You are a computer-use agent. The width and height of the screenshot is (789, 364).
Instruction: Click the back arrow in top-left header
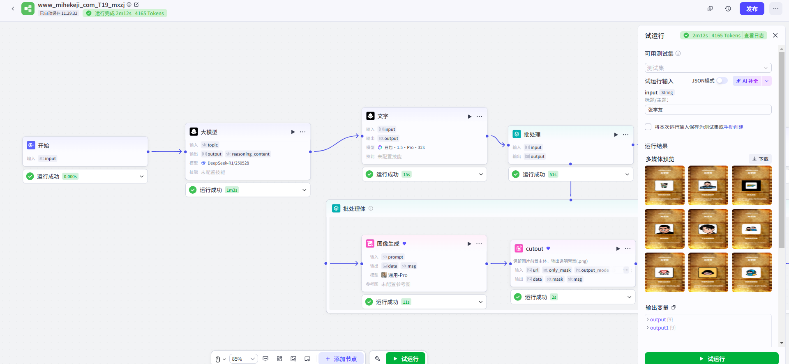coord(13,9)
